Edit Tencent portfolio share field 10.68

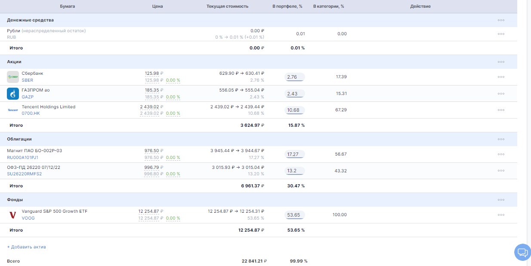[295, 110]
